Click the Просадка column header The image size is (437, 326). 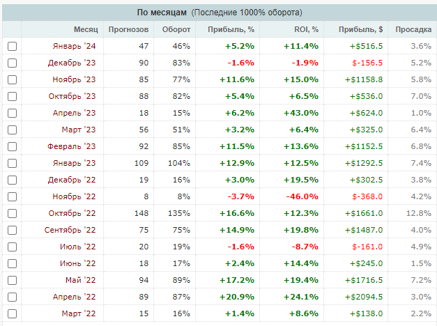(x=413, y=29)
